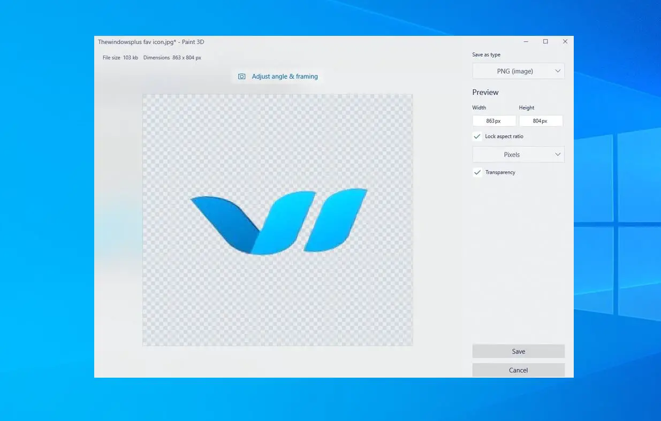Screen dimensions: 661x421
Task: Click the Save button
Action: pyautogui.click(x=518, y=351)
